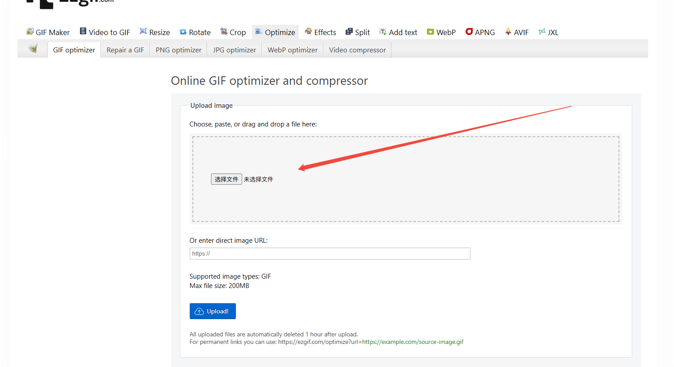The height and width of the screenshot is (367, 674).
Task: Click the ezgif logo at top
Action: pyautogui.click(x=70, y=4)
